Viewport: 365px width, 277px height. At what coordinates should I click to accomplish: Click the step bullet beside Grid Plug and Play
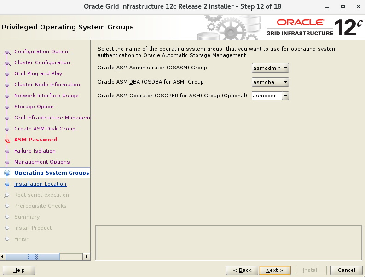[7, 73]
